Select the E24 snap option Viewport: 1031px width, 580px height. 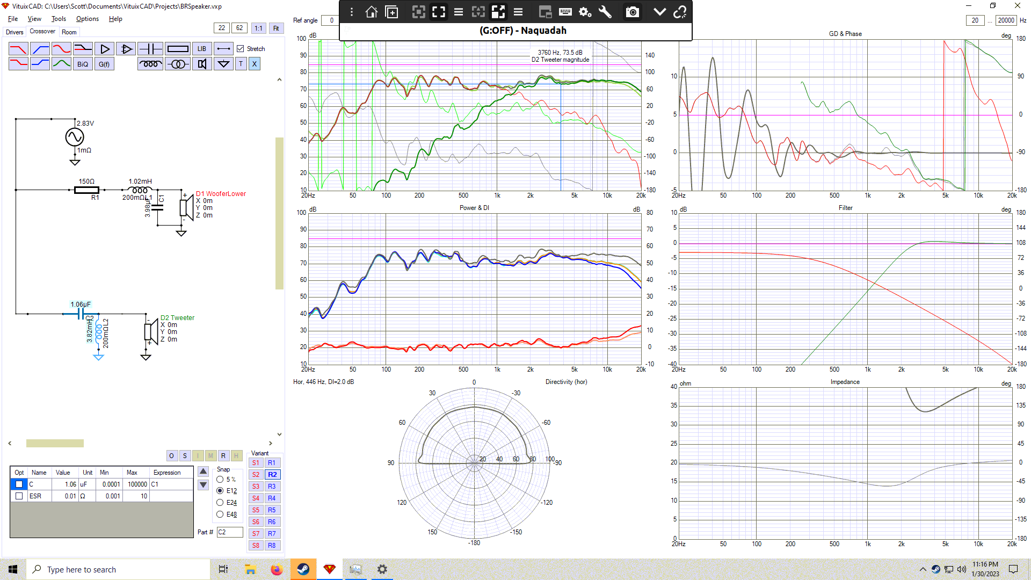[220, 503]
